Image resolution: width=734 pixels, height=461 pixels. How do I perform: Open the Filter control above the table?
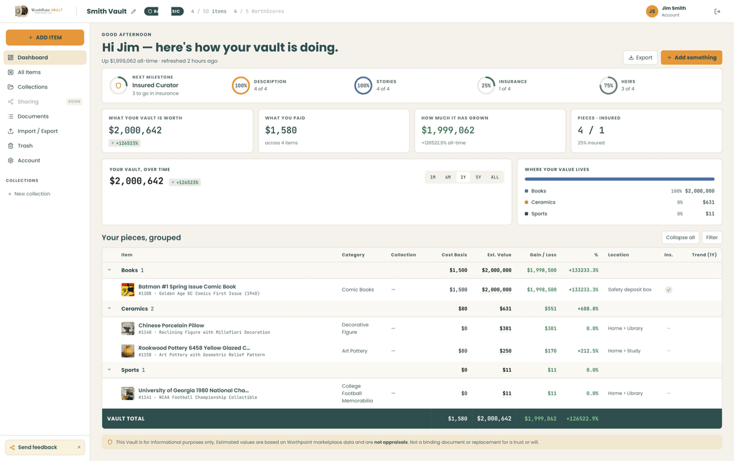point(712,238)
